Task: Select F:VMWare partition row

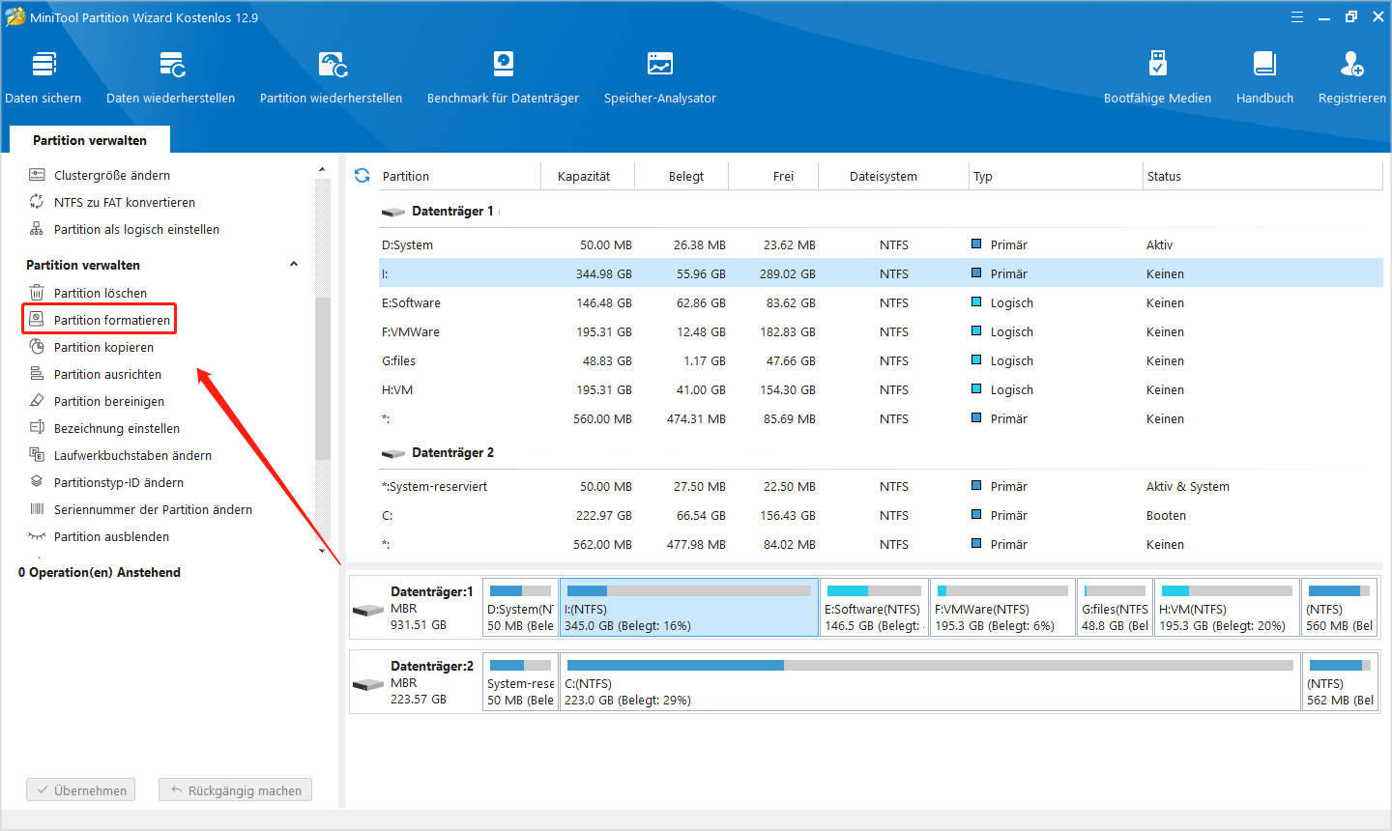Action: tap(881, 331)
